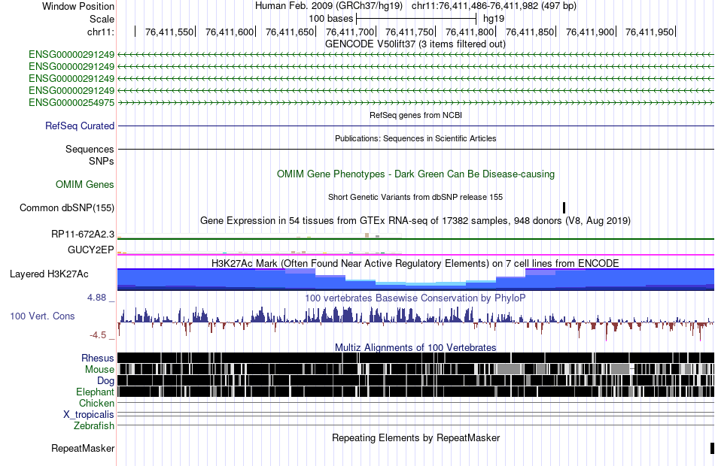Select the X_tropicalis alignment row label
The width and height of the screenshot is (715, 466).
tap(89, 415)
